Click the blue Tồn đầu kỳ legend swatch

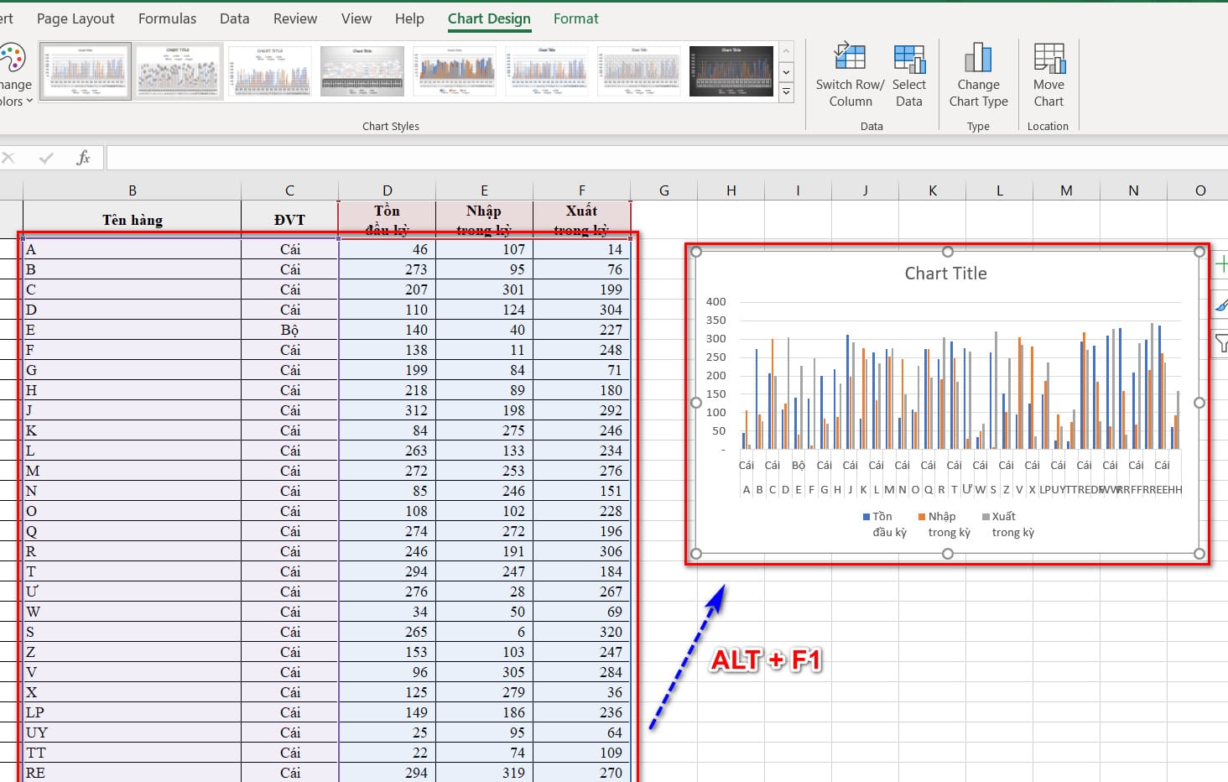click(x=866, y=517)
